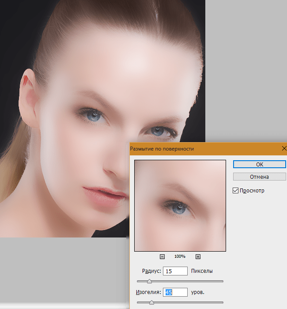287x309 pixels.
Task: Click the Радиус label text
Action: point(151,271)
